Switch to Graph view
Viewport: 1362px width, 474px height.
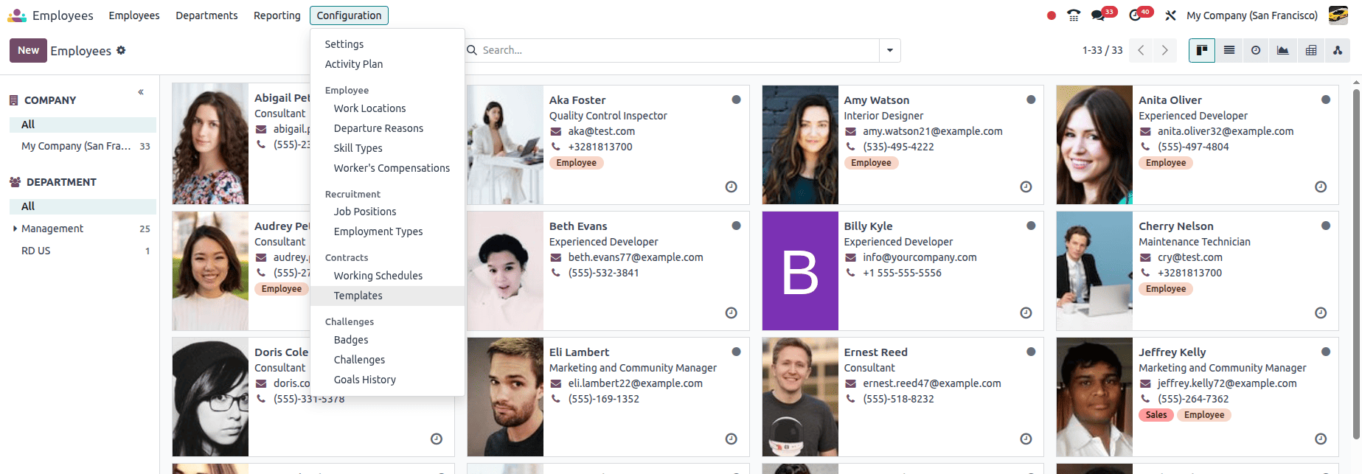coord(1283,50)
